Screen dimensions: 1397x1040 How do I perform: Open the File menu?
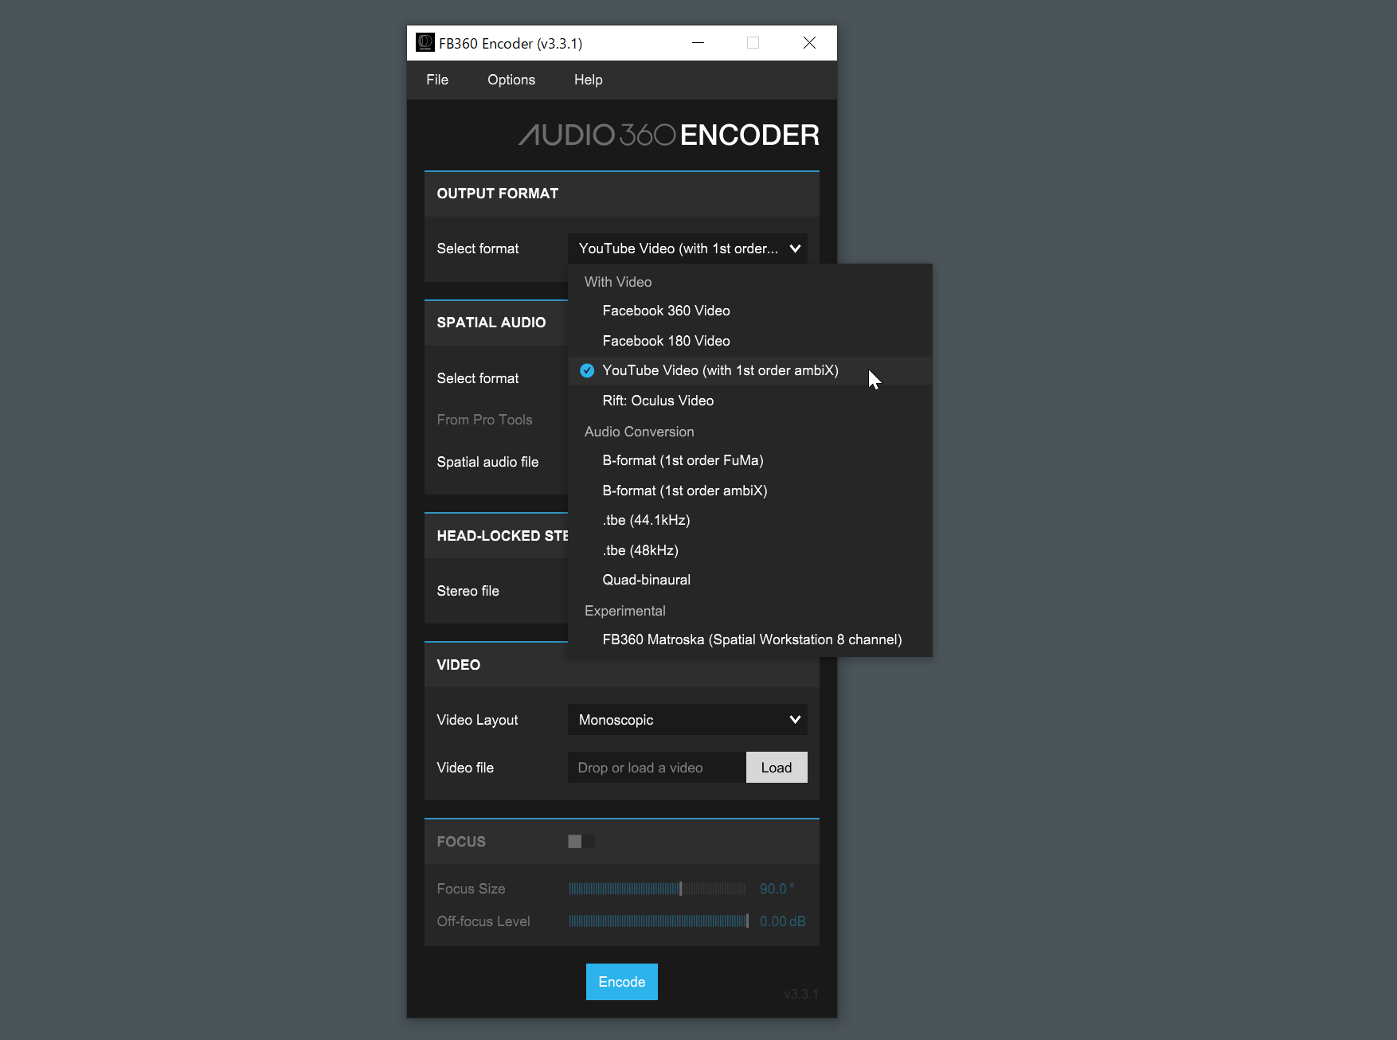pos(437,80)
